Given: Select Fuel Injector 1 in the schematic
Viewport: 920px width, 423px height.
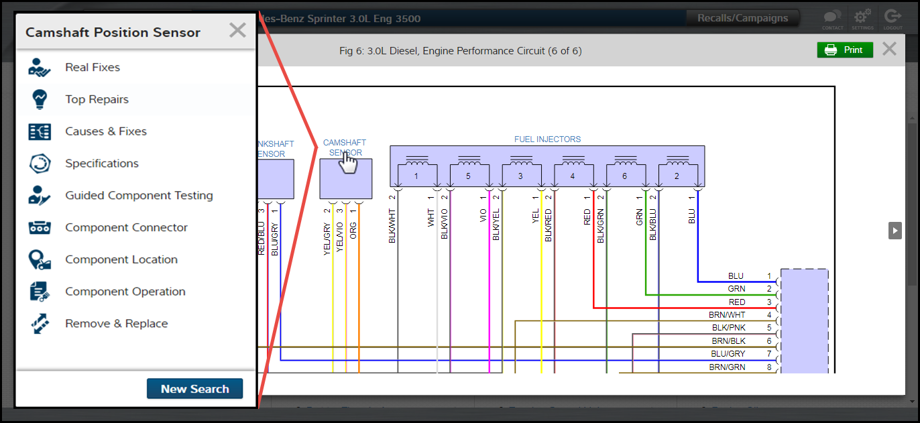Looking at the screenshot, I should [416, 174].
